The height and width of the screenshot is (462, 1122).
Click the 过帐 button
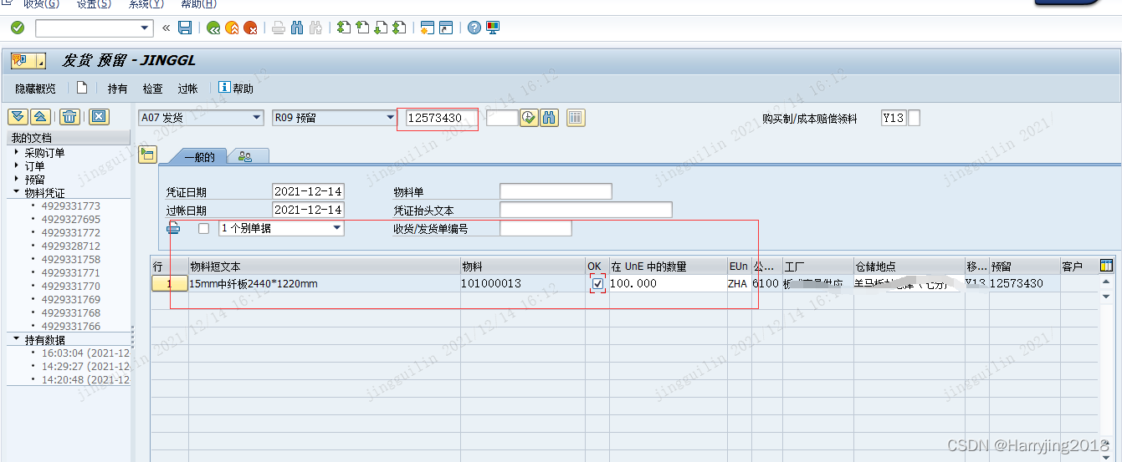(187, 89)
